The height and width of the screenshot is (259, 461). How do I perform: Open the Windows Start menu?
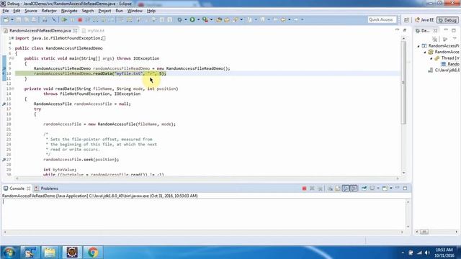point(9,253)
